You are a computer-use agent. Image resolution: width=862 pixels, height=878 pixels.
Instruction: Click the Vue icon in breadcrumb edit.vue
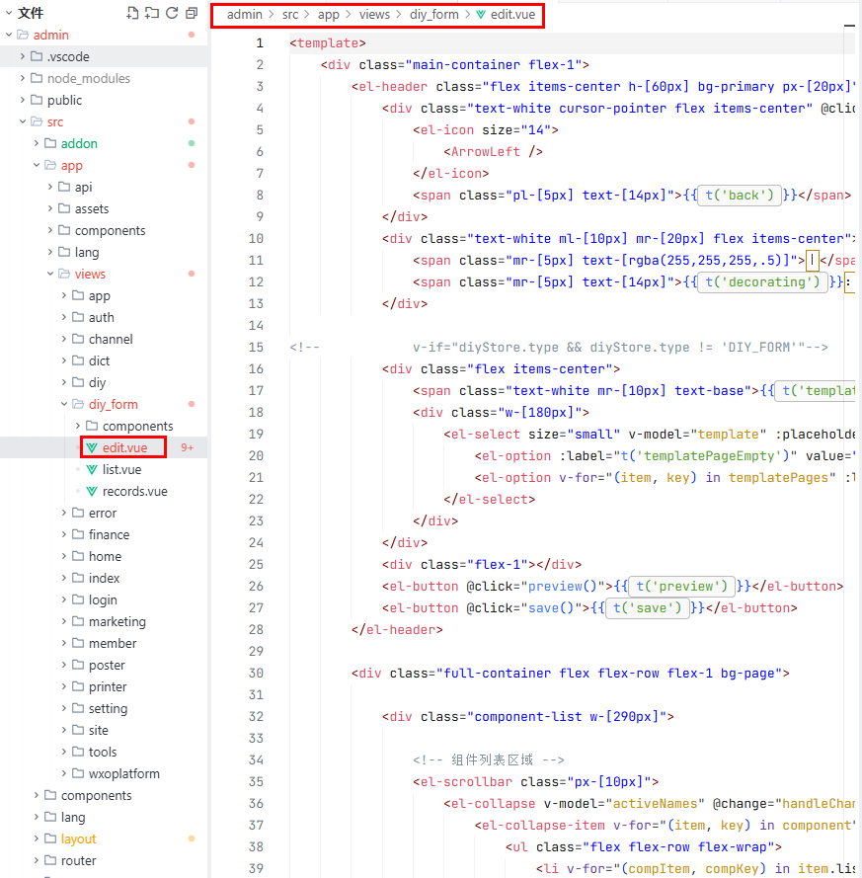(481, 15)
